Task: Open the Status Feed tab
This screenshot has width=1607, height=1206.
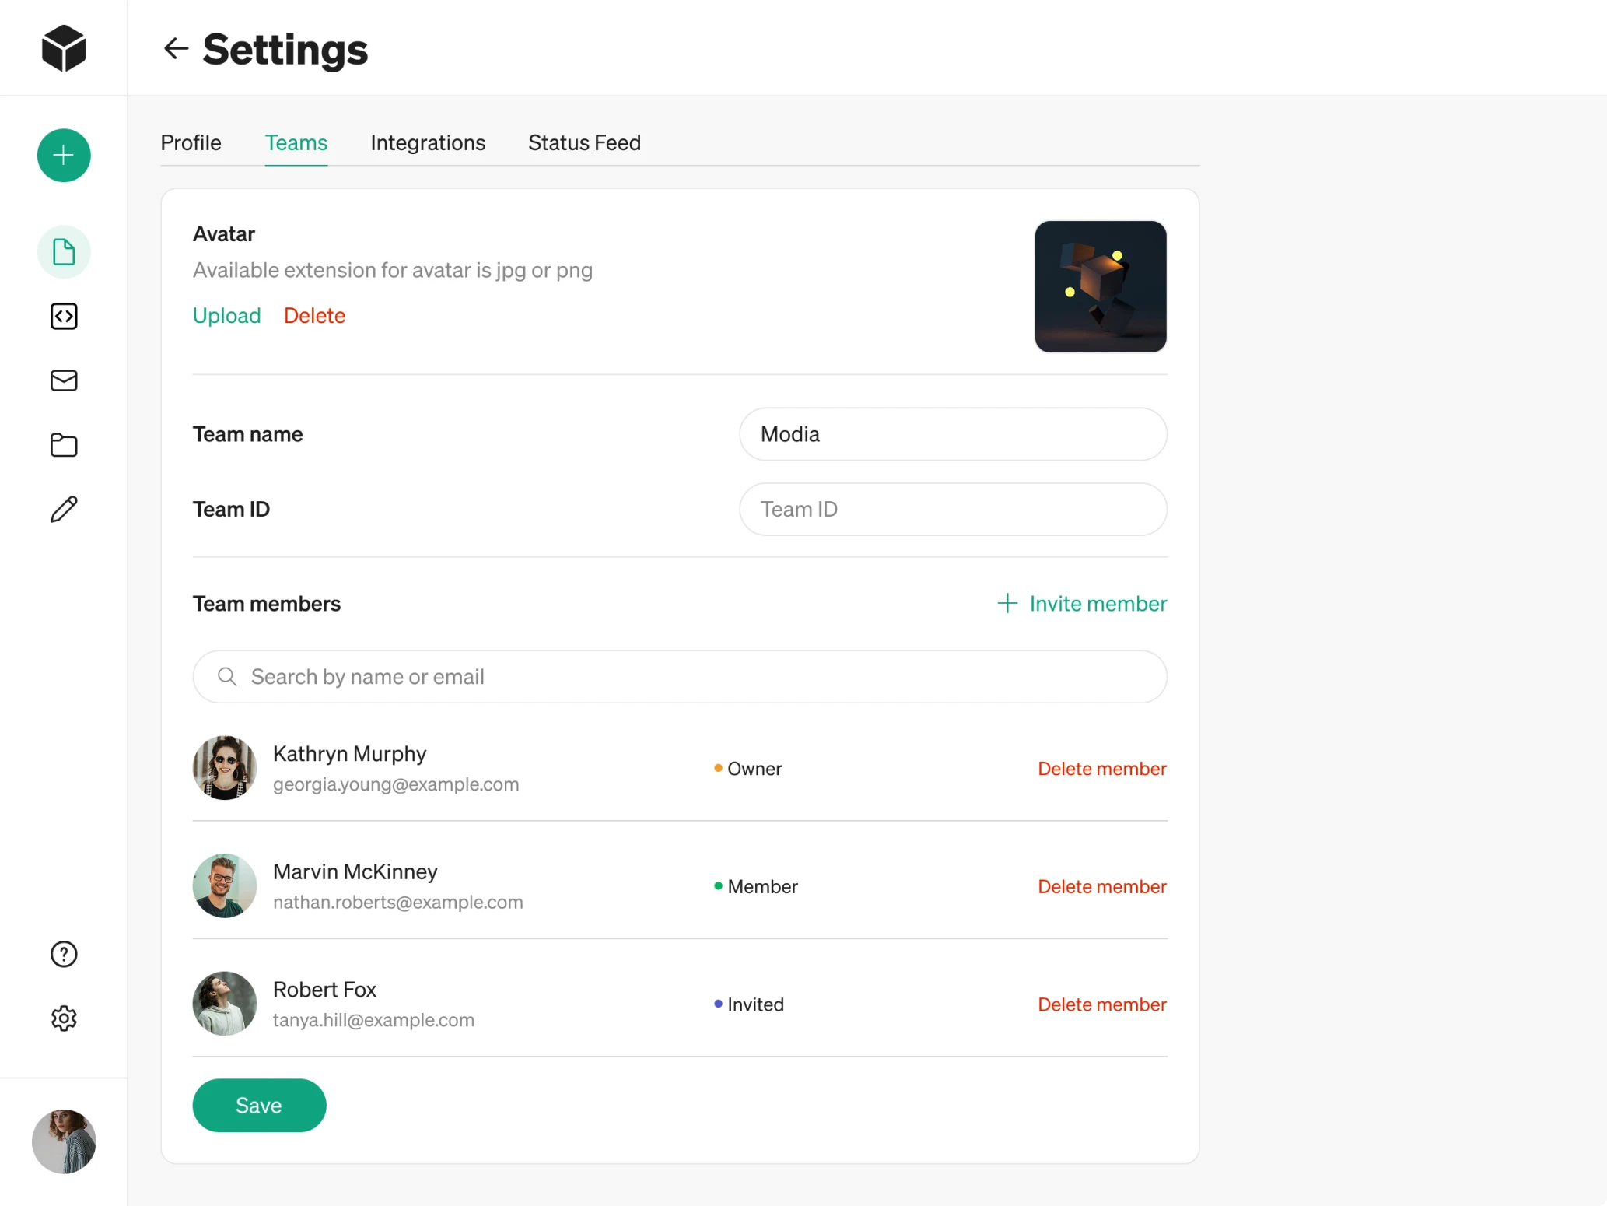Action: [x=584, y=143]
